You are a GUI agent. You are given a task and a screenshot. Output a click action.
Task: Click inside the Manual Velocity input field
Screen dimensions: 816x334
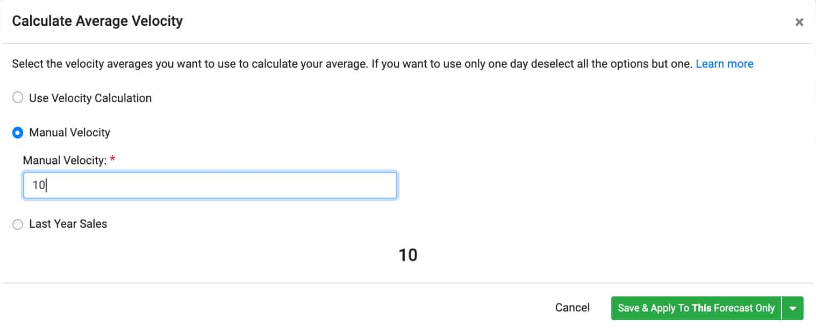(210, 185)
